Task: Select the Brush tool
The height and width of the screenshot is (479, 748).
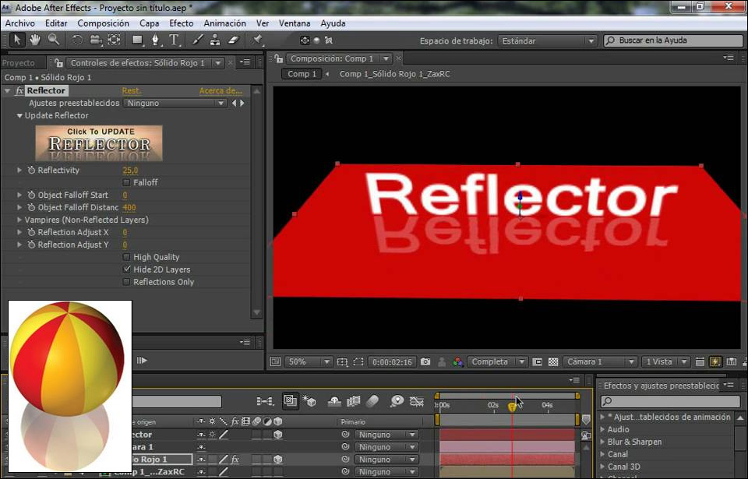Action: [x=197, y=40]
